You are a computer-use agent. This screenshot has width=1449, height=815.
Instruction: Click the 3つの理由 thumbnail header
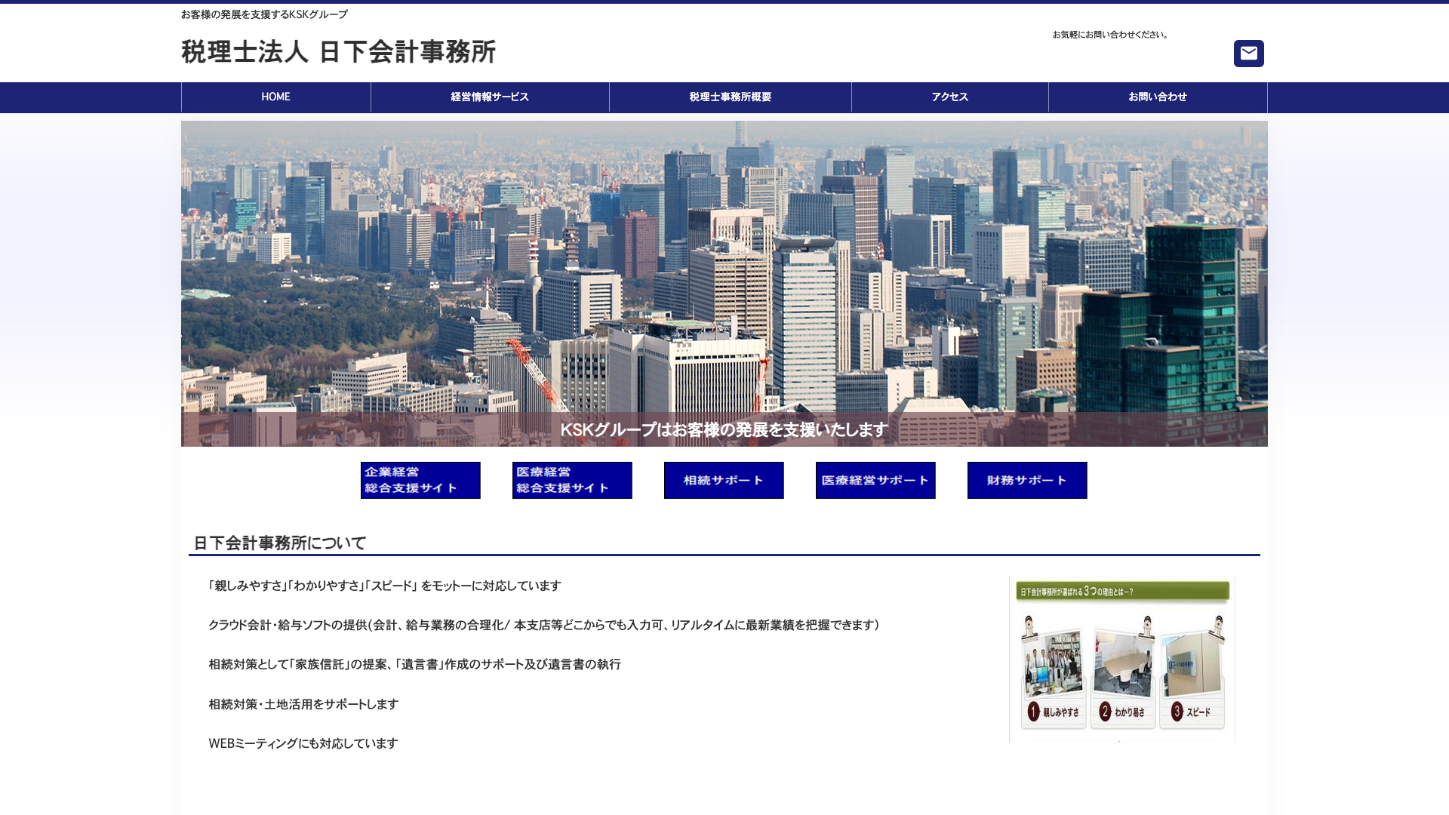1121,592
